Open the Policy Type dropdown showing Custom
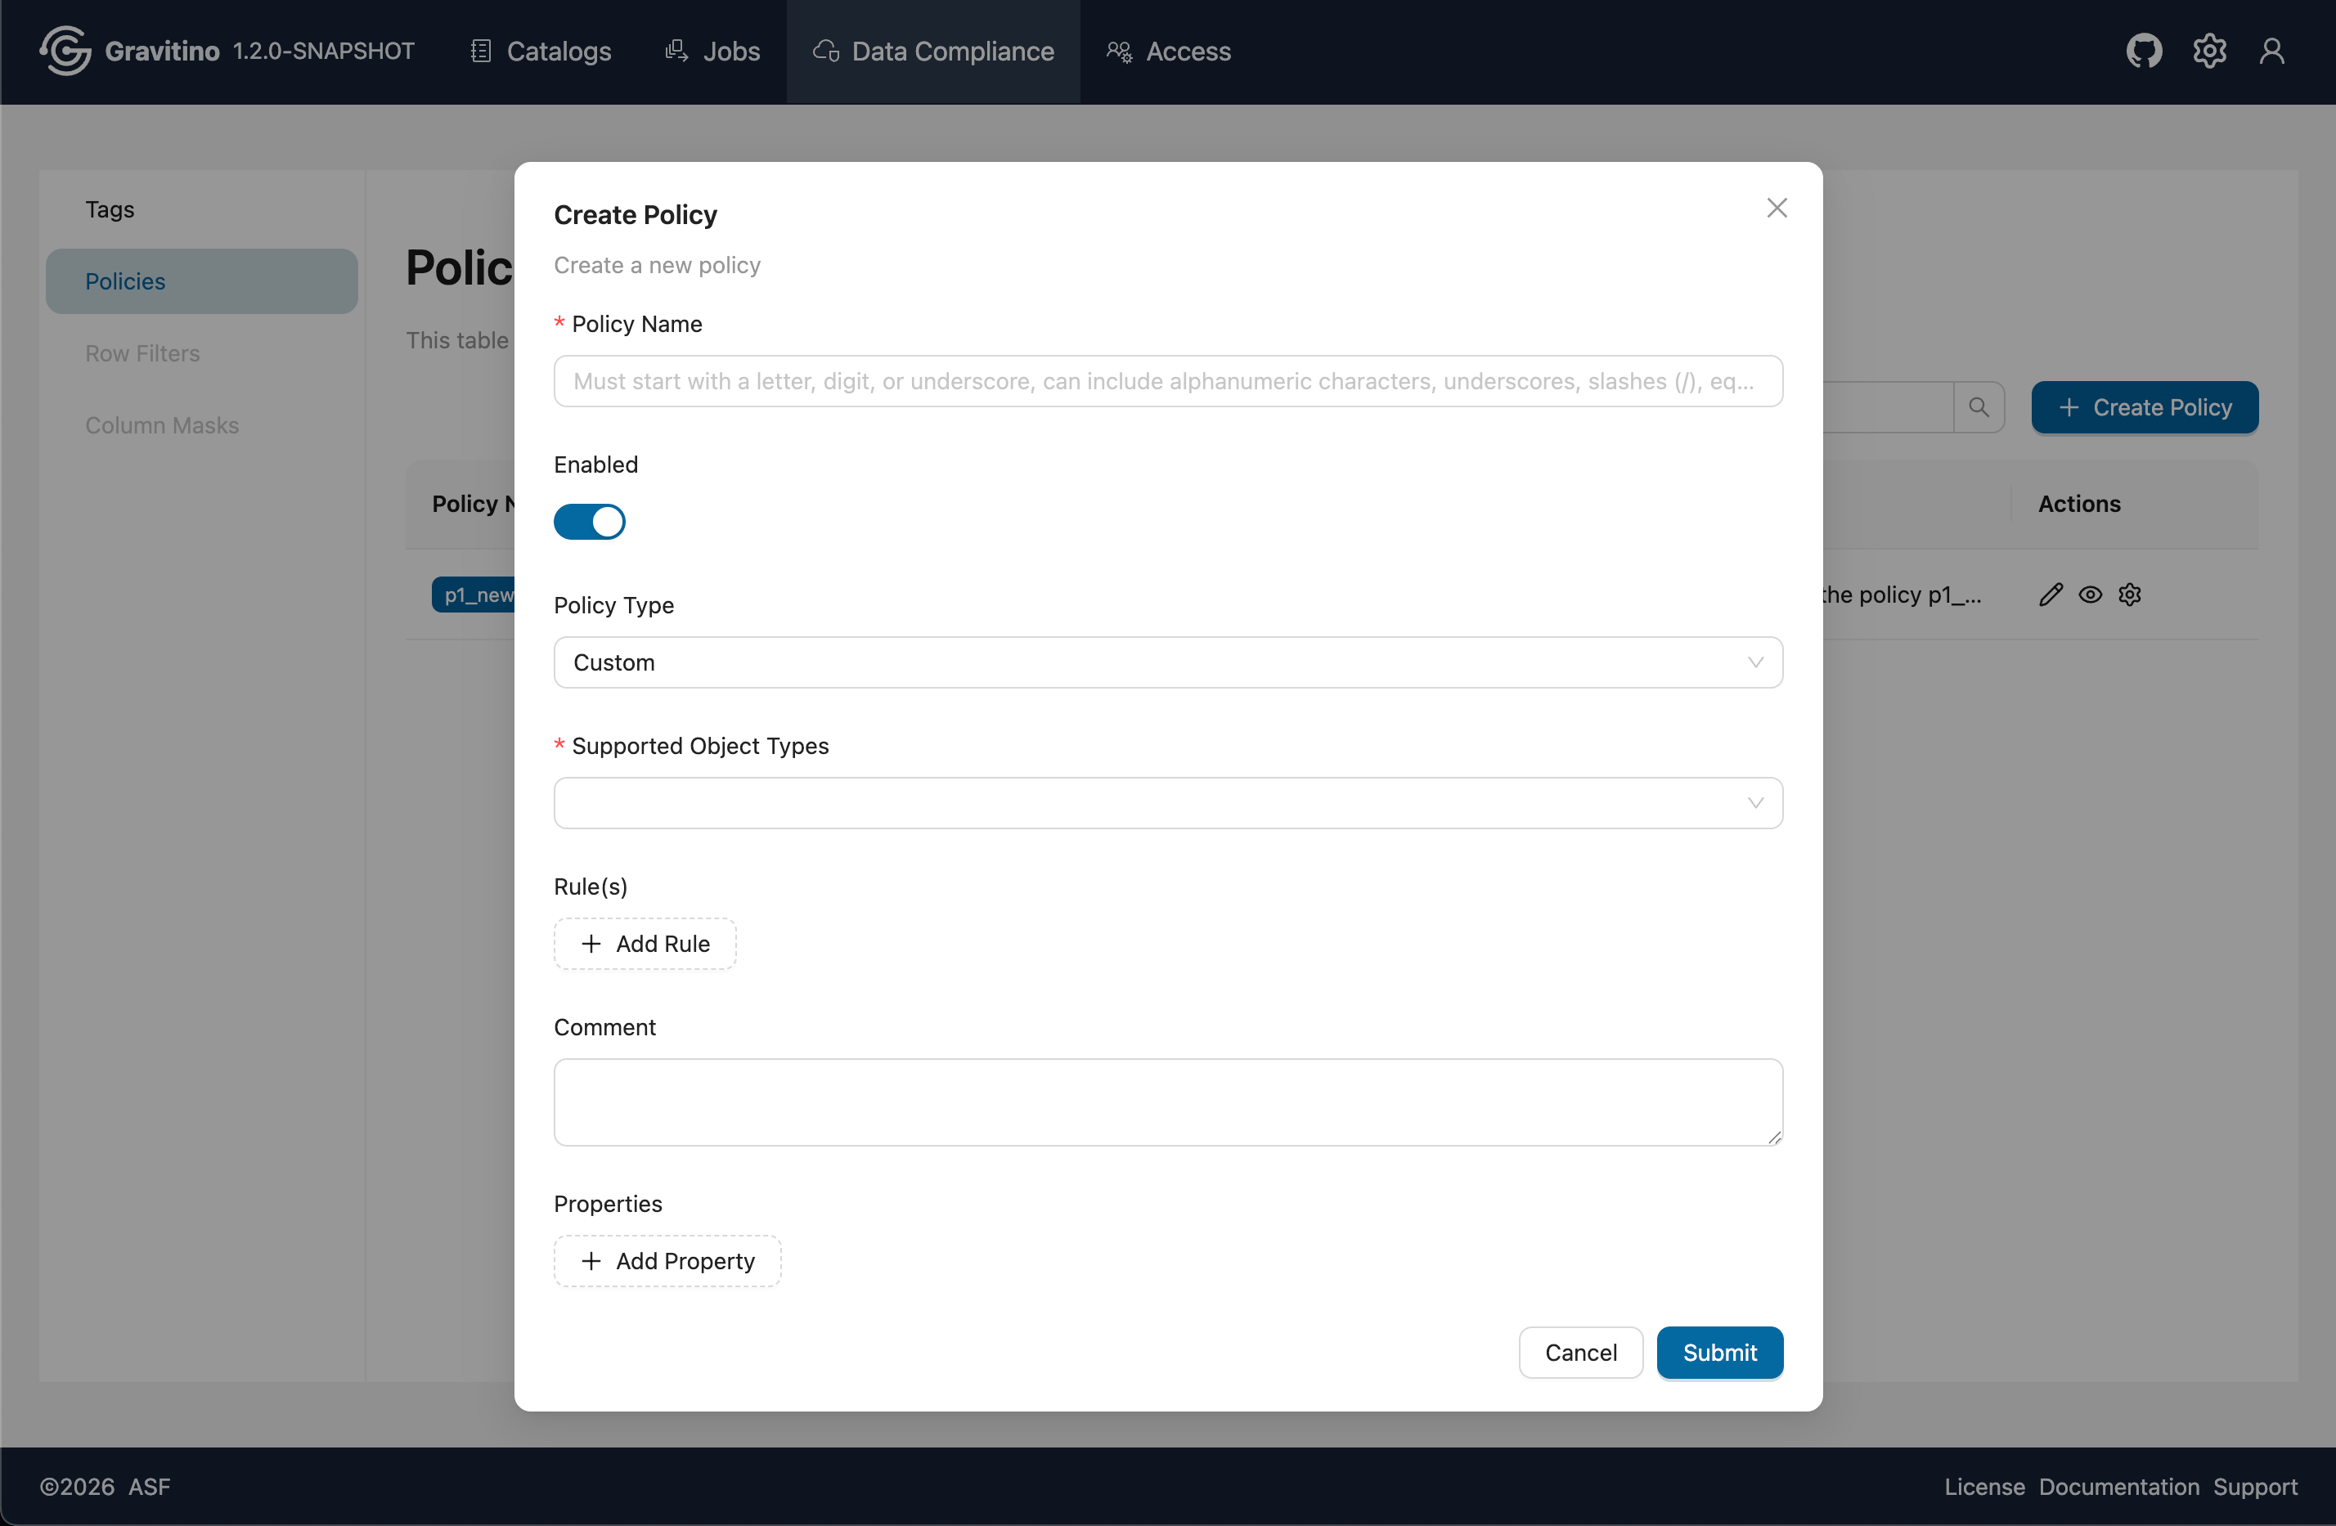 click(1167, 662)
